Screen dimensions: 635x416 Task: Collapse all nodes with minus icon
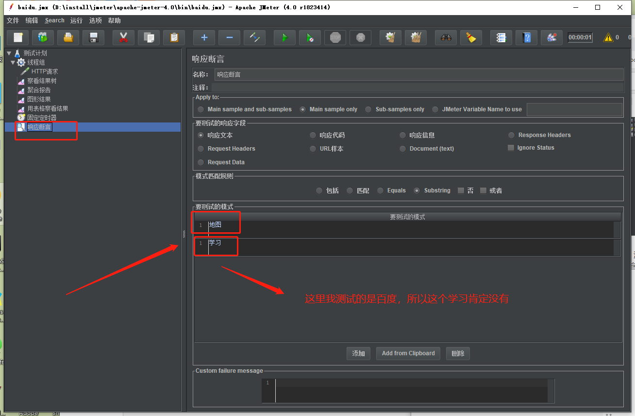pyautogui.click(x=230, y=37)
